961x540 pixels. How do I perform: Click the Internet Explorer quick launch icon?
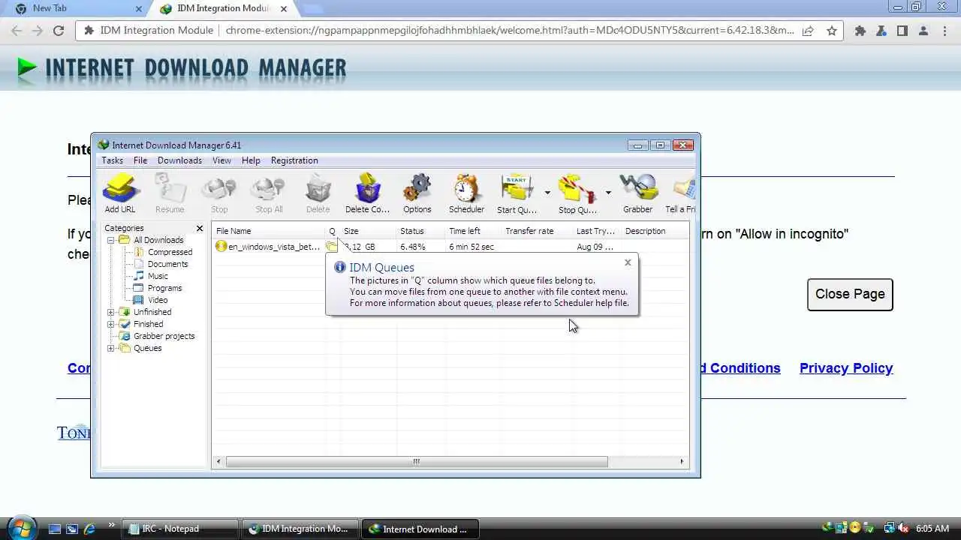click(89, 529)
